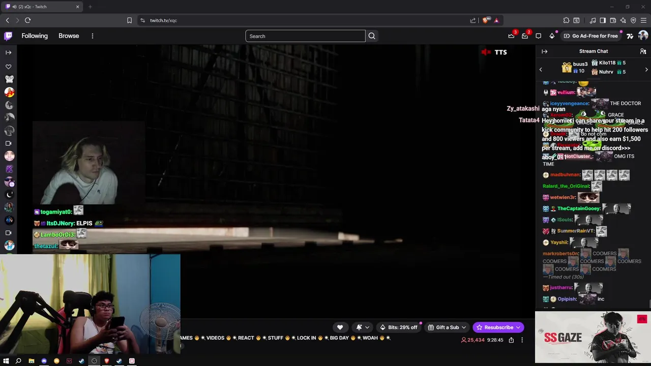Screen dimensions: 651x366
Task: Click chat user Opipish
Action: click(567, 299)
